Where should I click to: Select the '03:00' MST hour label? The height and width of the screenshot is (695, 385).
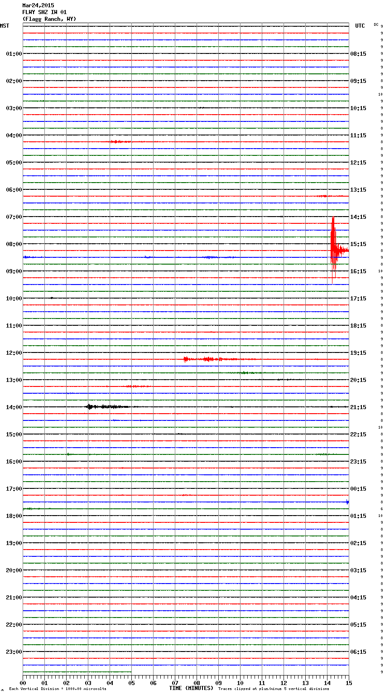click(14, 108)
